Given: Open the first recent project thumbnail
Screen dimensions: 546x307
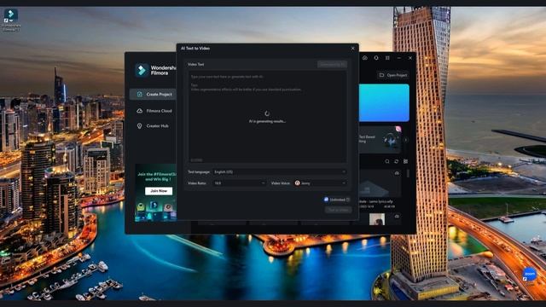Looking at the screenshot, I should [x=380, y=184].
